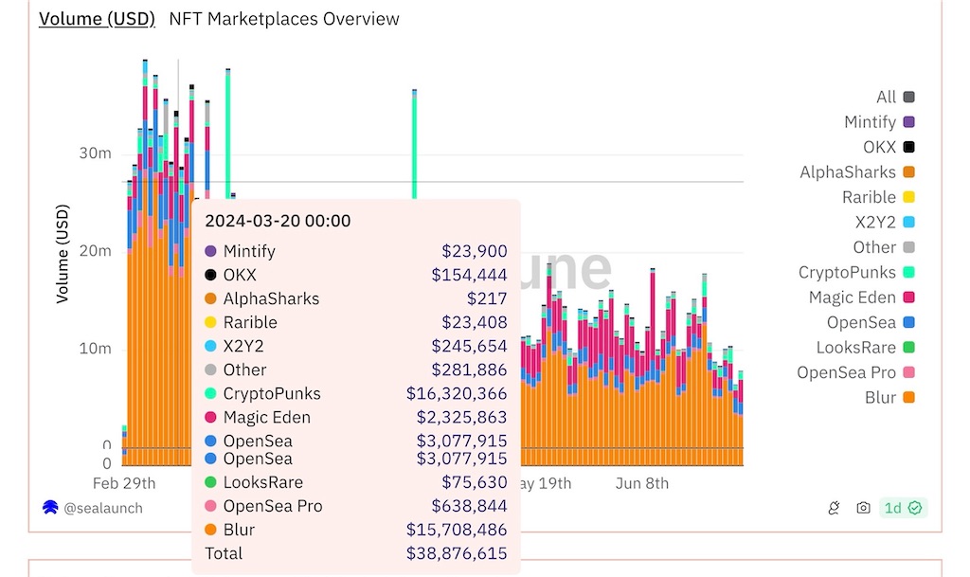Click the 1d refresh status badge
Viewport: 970px width, 577px height.
(x=903, y=509)
